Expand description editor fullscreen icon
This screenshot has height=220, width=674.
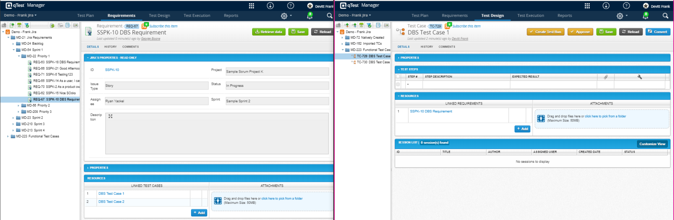point(110,116)
